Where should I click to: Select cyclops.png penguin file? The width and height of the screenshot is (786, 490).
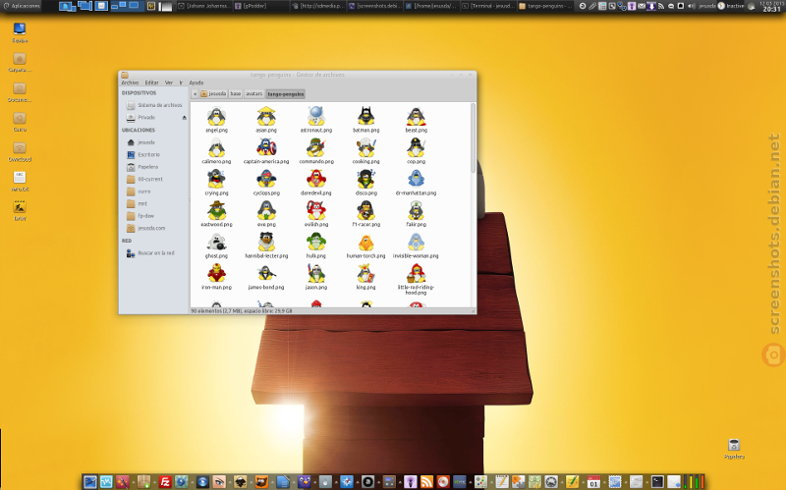[x=266, y=184]
